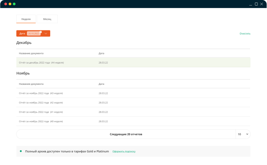The height and width of the screenshot is (165, 267).
Task: Click the green maximize dot
Action: 14,4
